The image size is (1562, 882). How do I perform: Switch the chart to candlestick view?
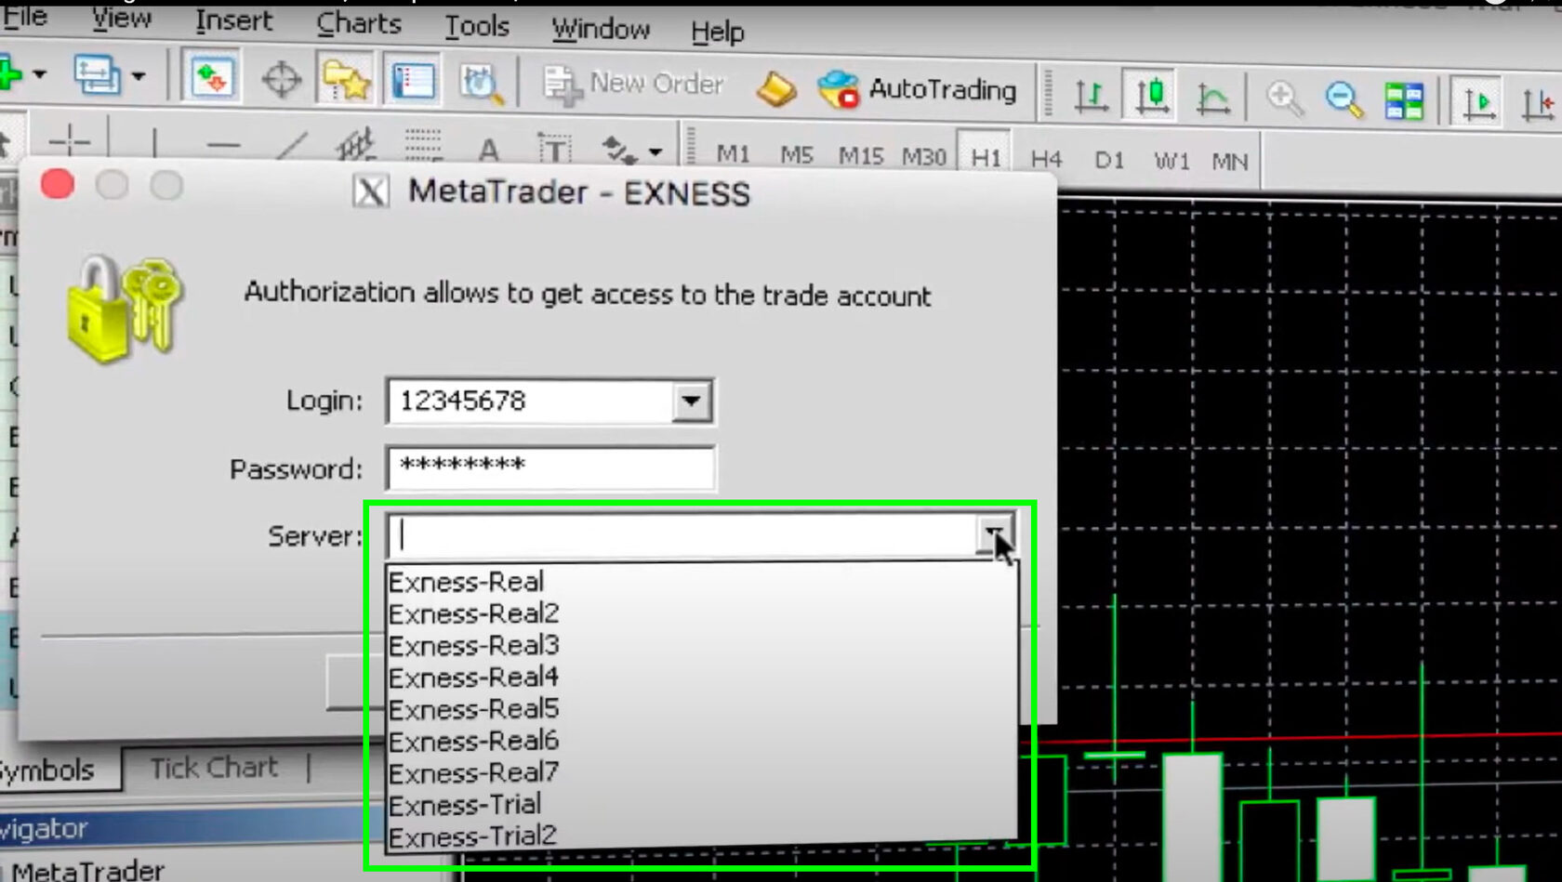[x=1151, y=92]
